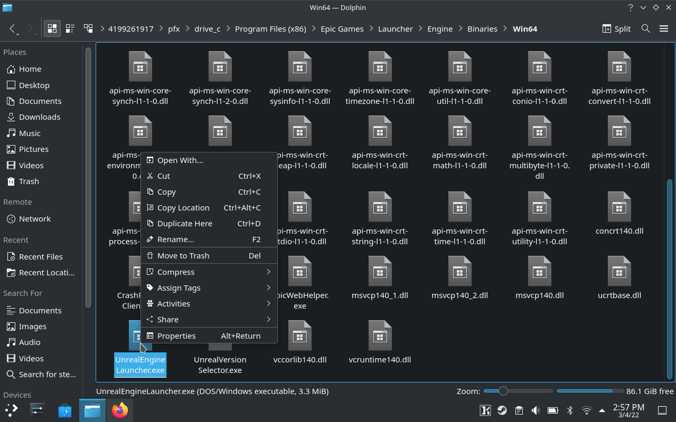Expand the Share submenu
676x422 pixels.
(168, 319)
